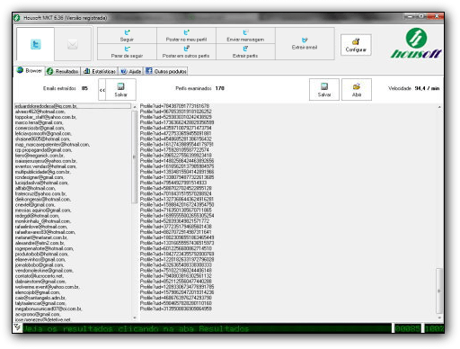Click the Velocidade value 94,4 / min

(x=427, y=88)
